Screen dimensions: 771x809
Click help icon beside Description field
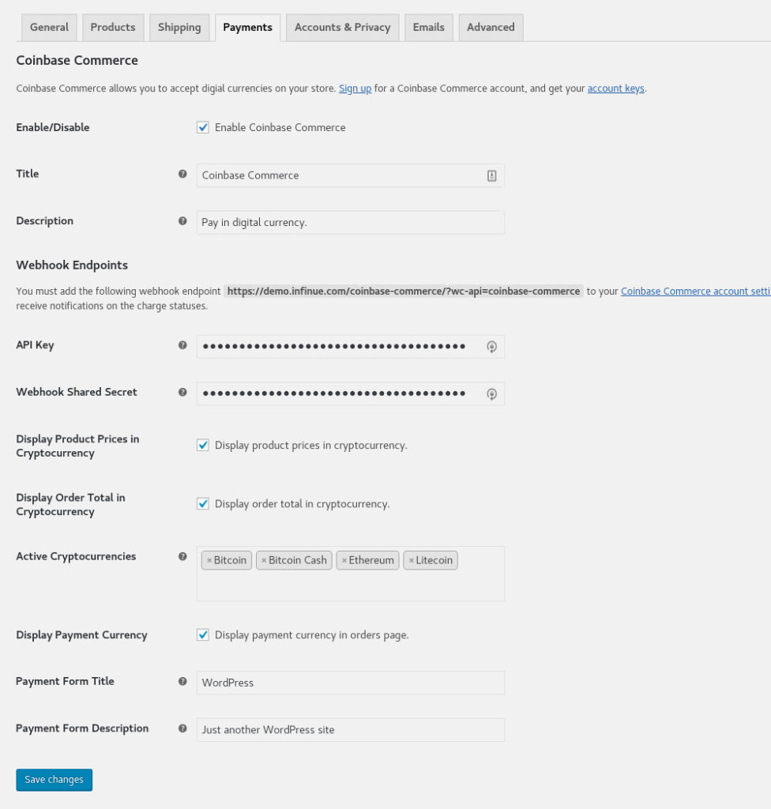(182, 221)
